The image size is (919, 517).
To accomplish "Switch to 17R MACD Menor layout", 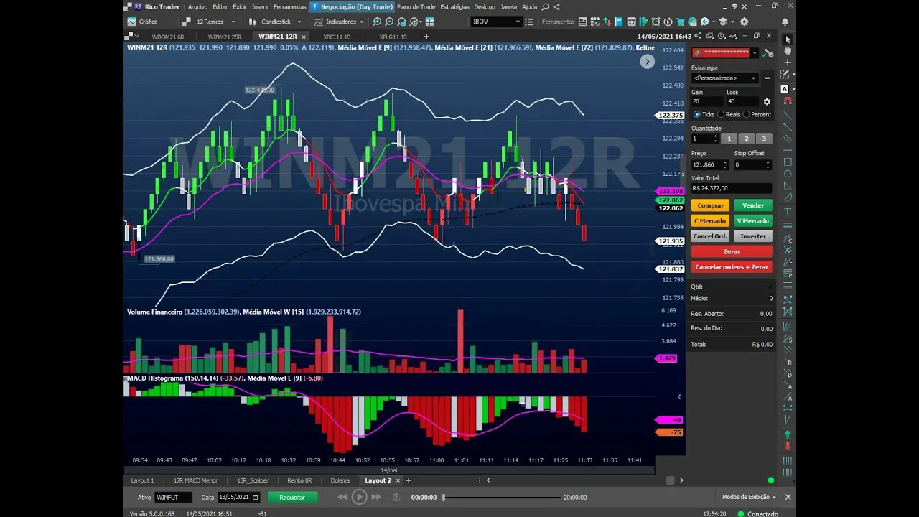I will pos(195,480).
